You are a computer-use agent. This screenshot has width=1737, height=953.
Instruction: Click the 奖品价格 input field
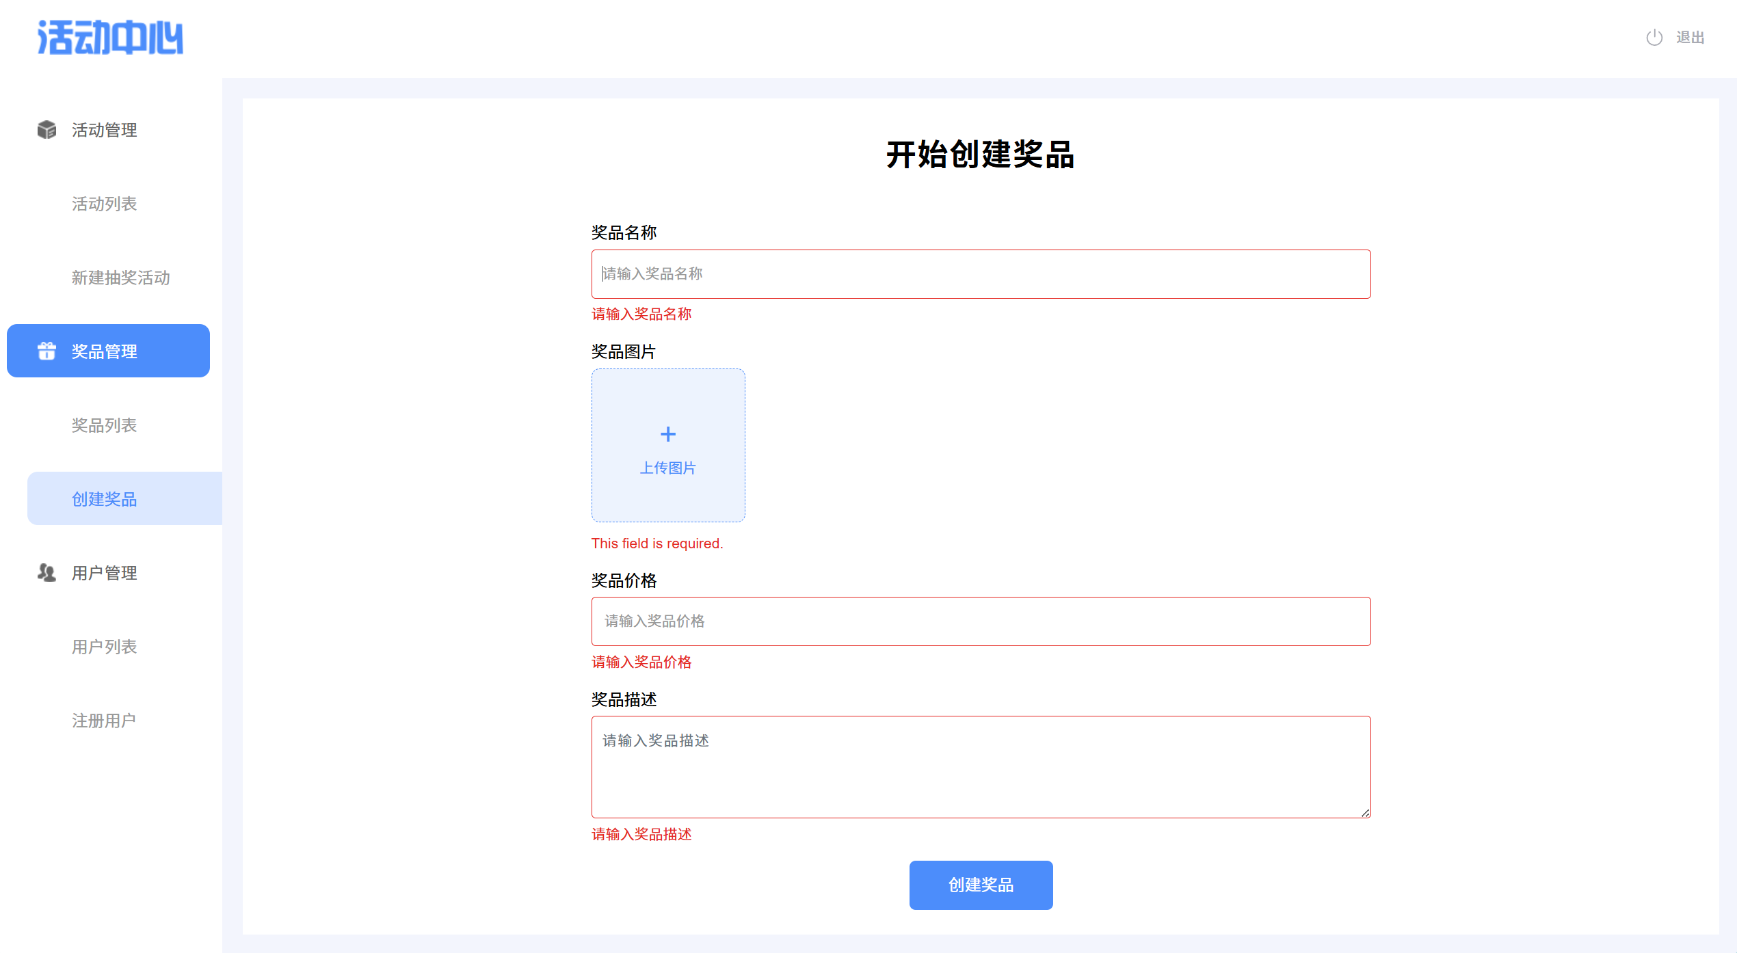(x=981, y=621)
